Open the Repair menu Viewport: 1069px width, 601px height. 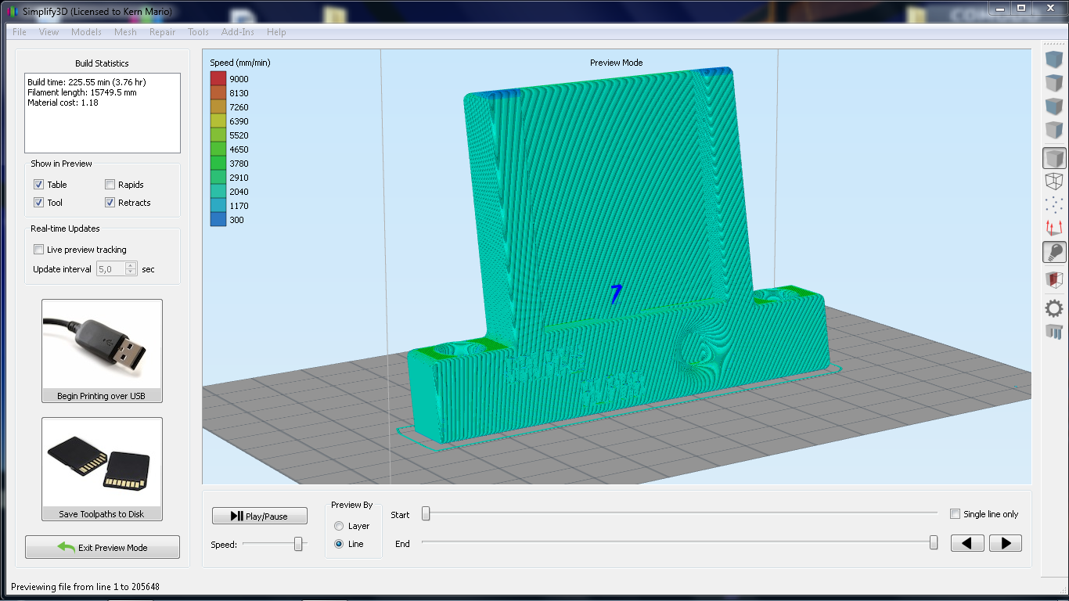(162, 32)
